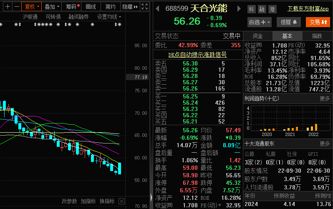
Task: Click the minus zoom-out chart button
Action: coord(17,7)
